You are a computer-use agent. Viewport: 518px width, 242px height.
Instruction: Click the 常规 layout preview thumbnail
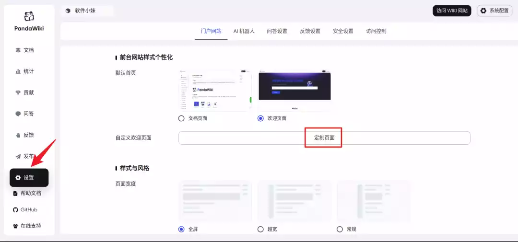pos(374,201)
